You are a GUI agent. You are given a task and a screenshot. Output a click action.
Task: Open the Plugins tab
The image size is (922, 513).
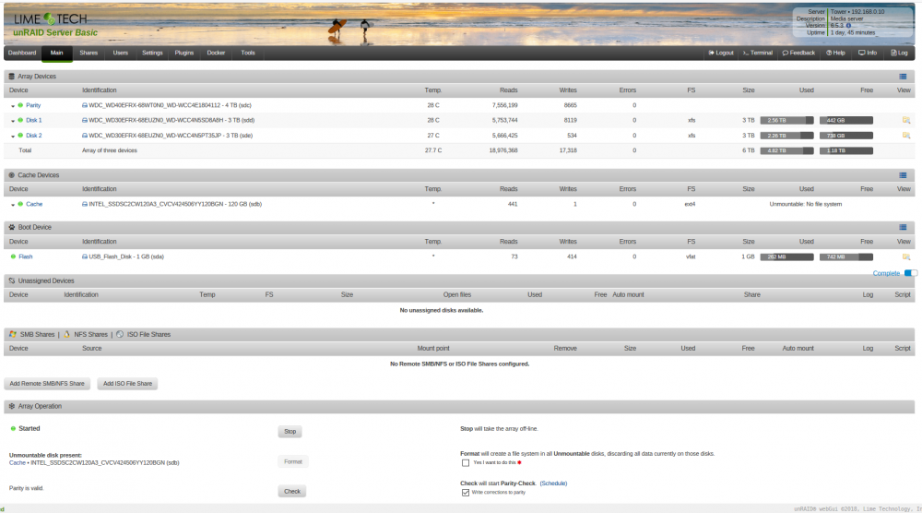(x=184, y=53)
